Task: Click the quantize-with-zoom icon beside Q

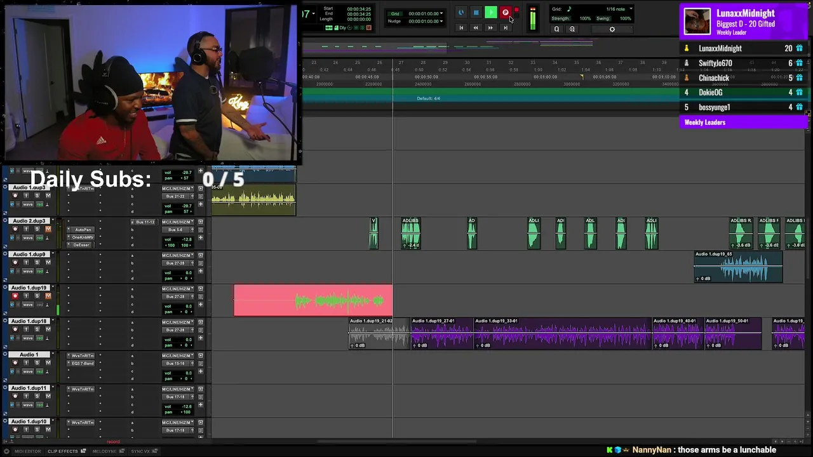Action: click(x=572, y=29)
